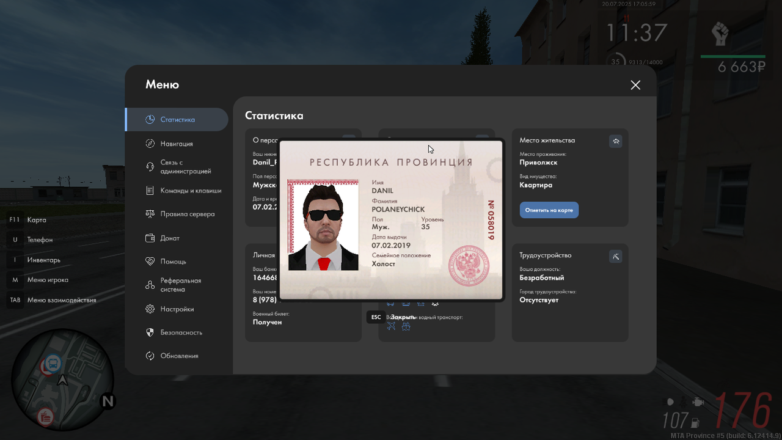
Task: Click the Навигация compass icon
Action: pos(150,144)
